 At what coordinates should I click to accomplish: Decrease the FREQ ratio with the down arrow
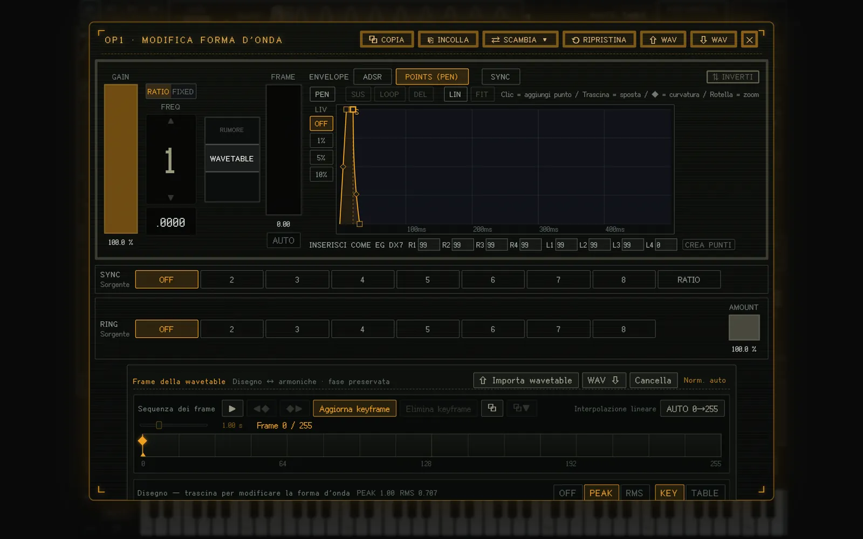click(x=170, y=198)
